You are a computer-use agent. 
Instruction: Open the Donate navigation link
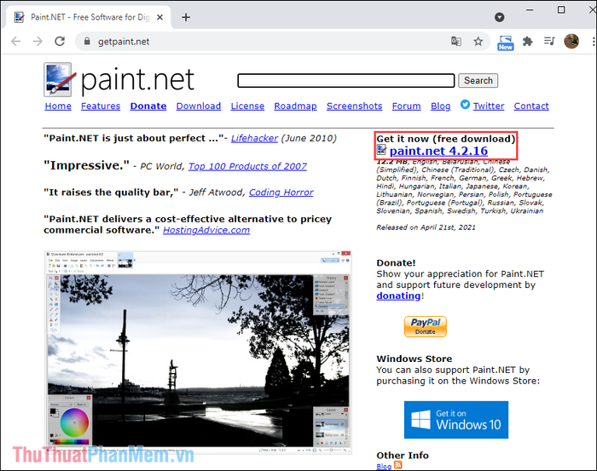(x=148, y=106)
